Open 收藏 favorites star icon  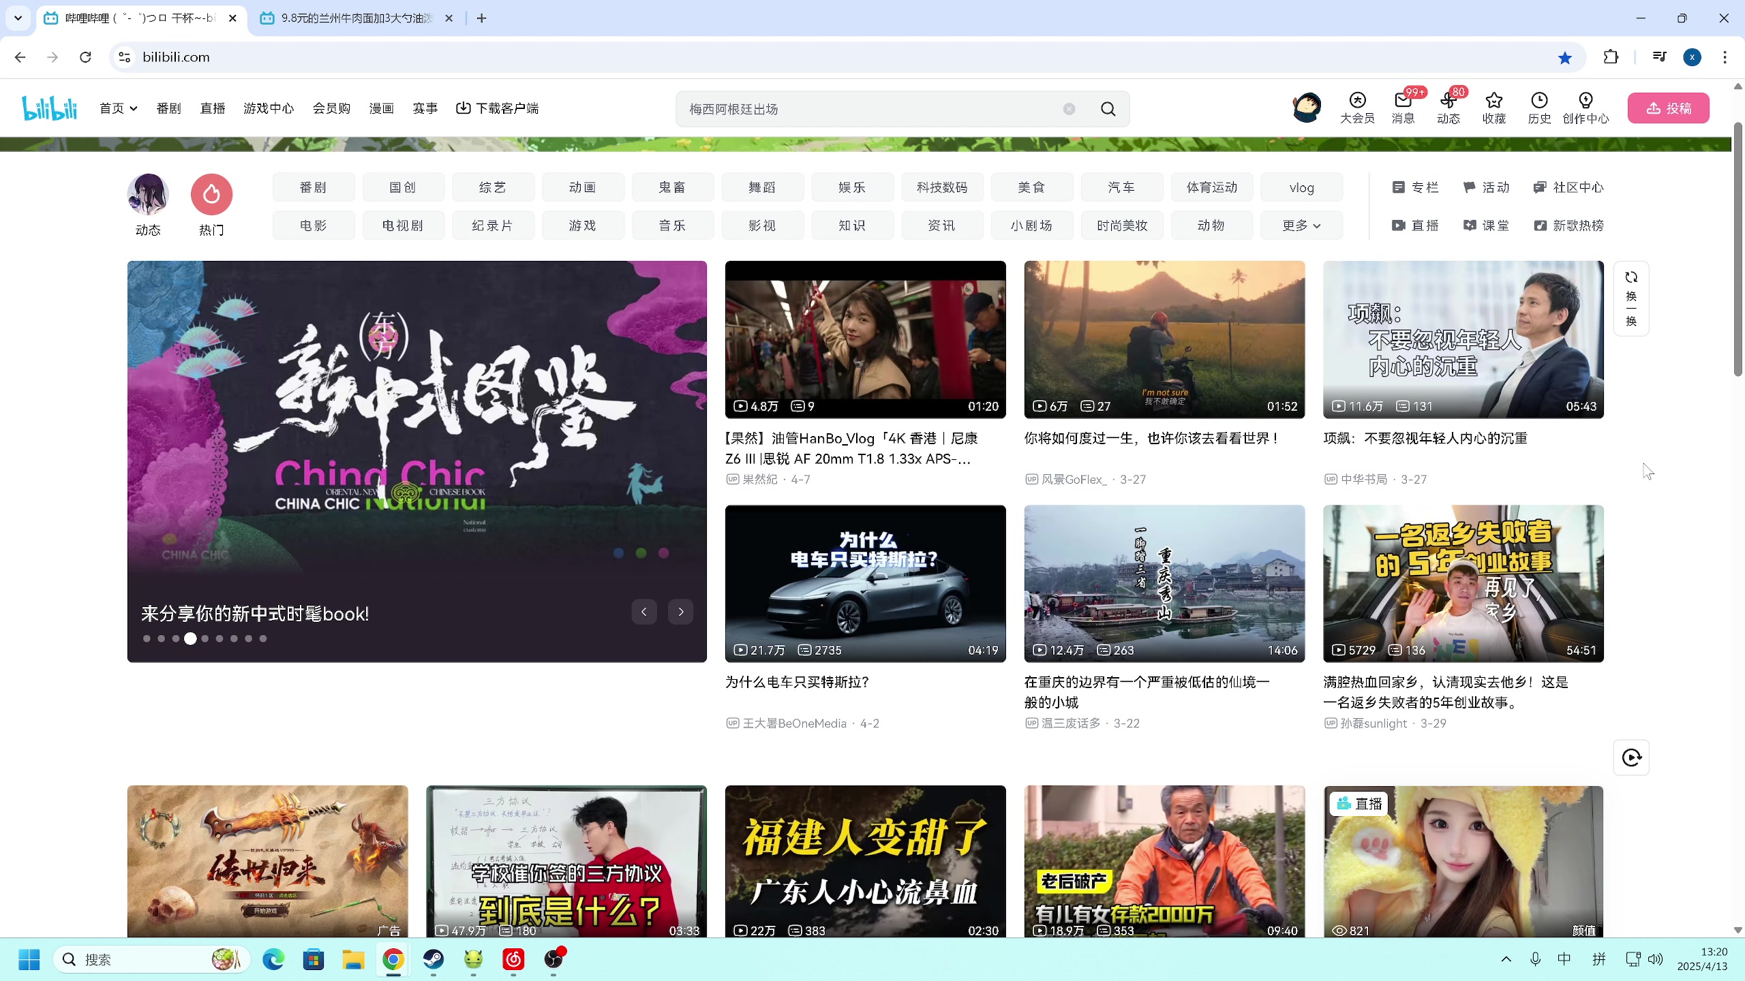point(1494,108)
